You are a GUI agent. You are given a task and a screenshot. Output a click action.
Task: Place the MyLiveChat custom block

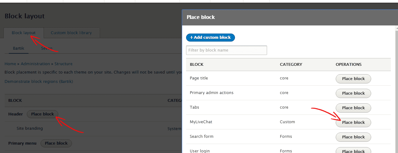click(353, 123)
